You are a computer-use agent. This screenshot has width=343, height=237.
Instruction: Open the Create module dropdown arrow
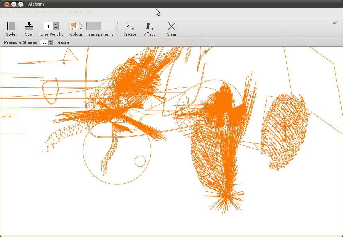point(133,29)
